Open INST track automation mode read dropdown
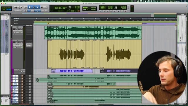Viewport: 188px width, 106px height. [20, 33]
